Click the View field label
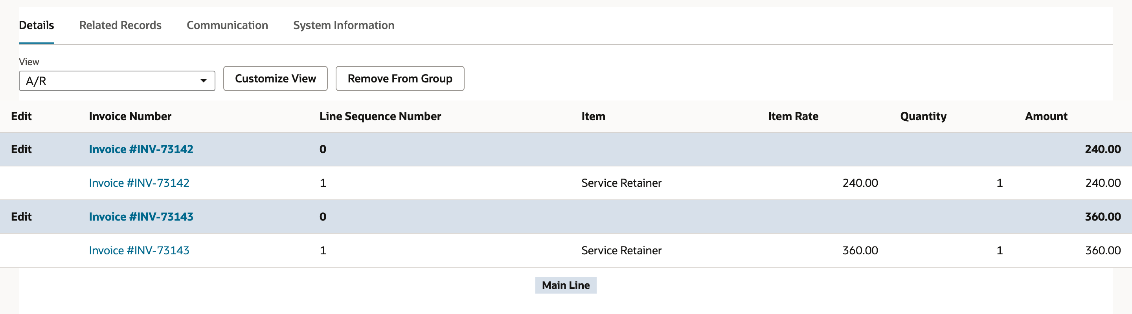 pyautogui.click(x=29, y=62)
